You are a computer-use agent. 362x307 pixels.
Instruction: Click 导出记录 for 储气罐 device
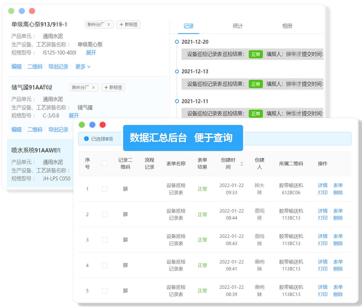pos(58,129)
